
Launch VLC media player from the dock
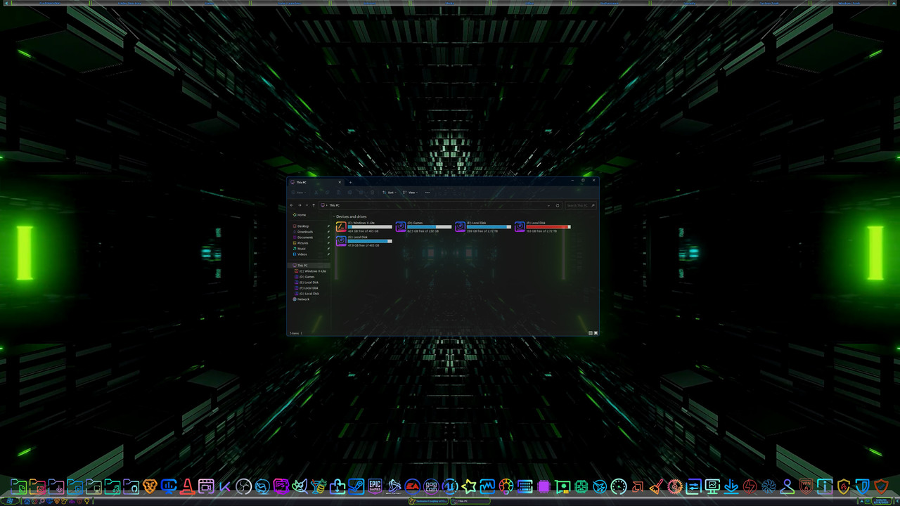(187, 486)
